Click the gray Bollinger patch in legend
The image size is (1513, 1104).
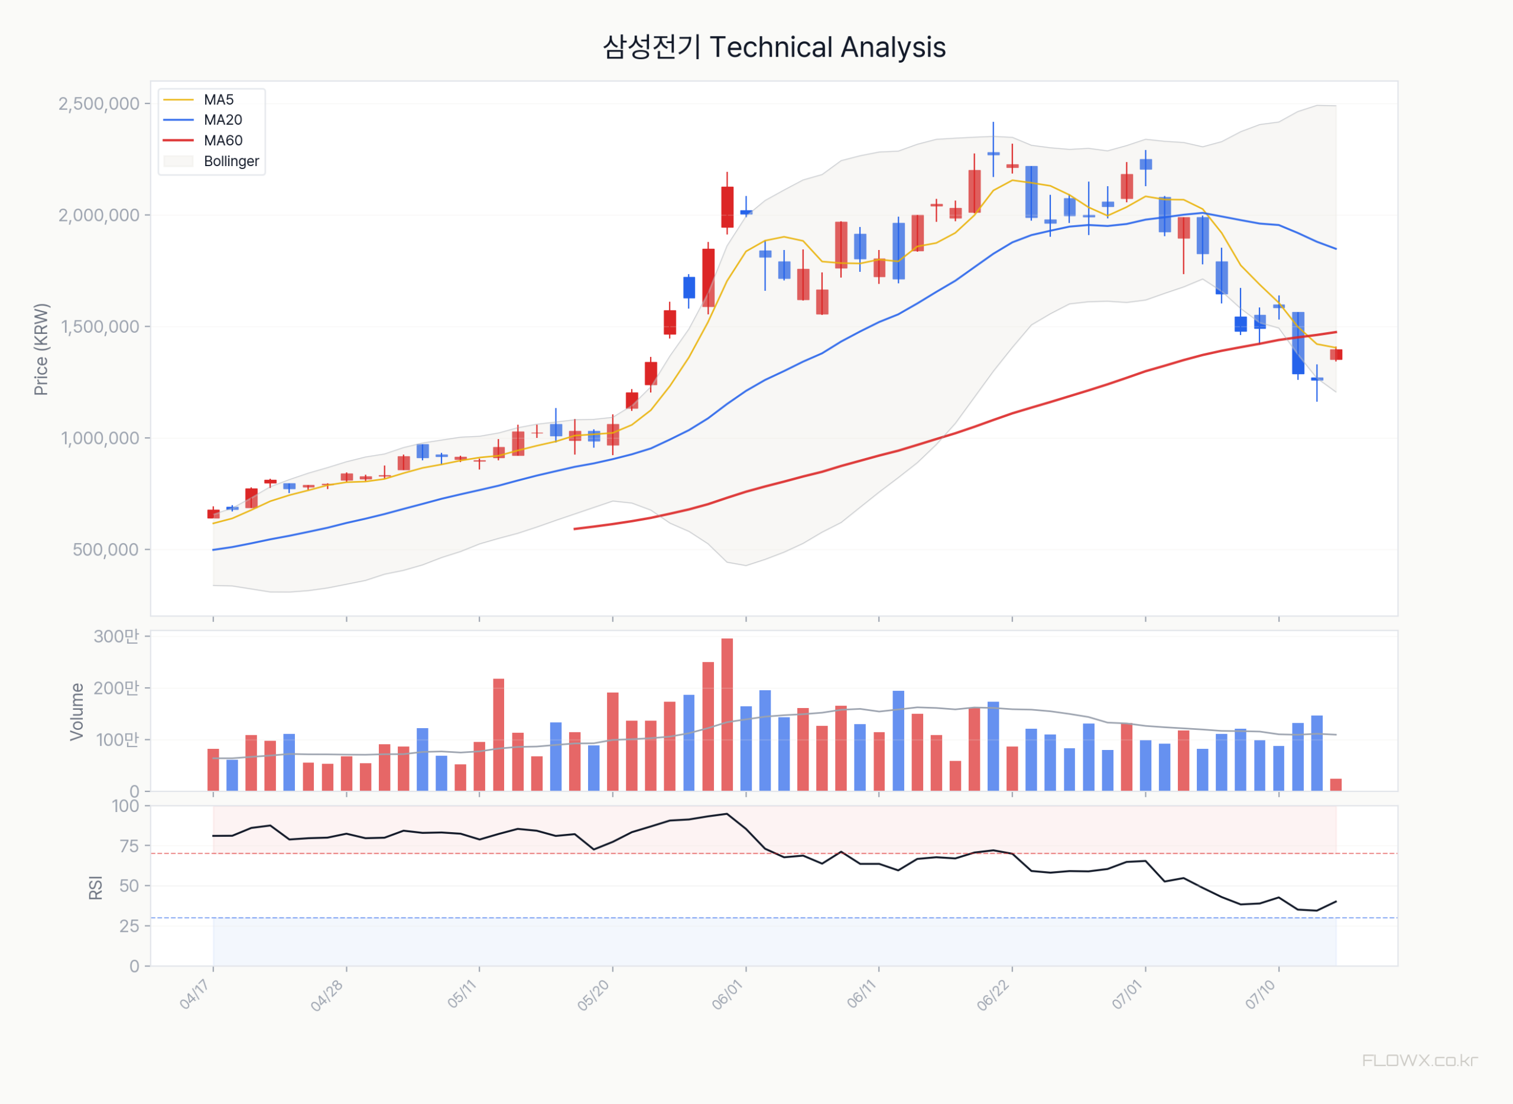coord(178,161)
